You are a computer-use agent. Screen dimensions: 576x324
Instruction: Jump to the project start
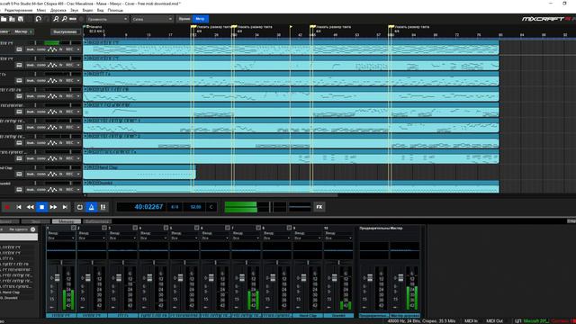tap(19, 207)
